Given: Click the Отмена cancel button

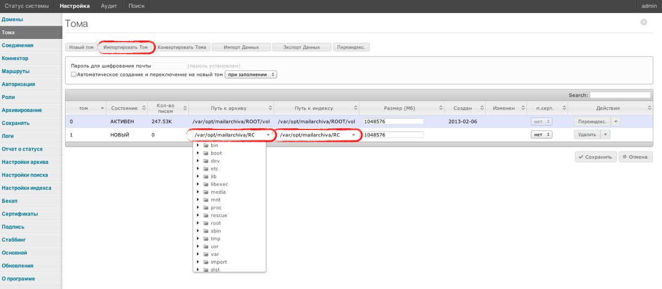Looking at the screenshot, I should point(635,157).
